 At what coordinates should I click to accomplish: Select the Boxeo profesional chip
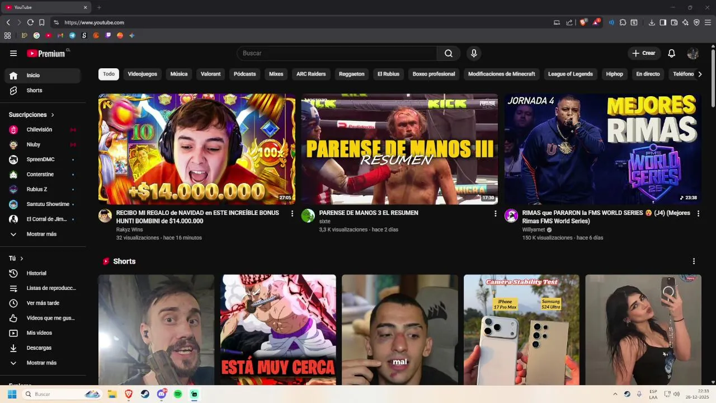[434, 74]
